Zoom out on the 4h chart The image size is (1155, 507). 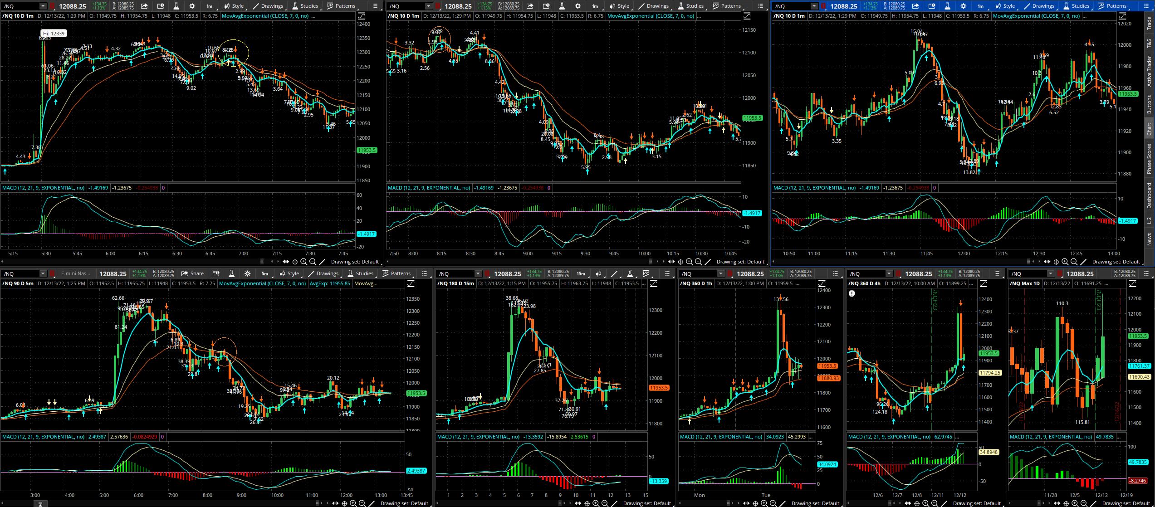point(935,503)
